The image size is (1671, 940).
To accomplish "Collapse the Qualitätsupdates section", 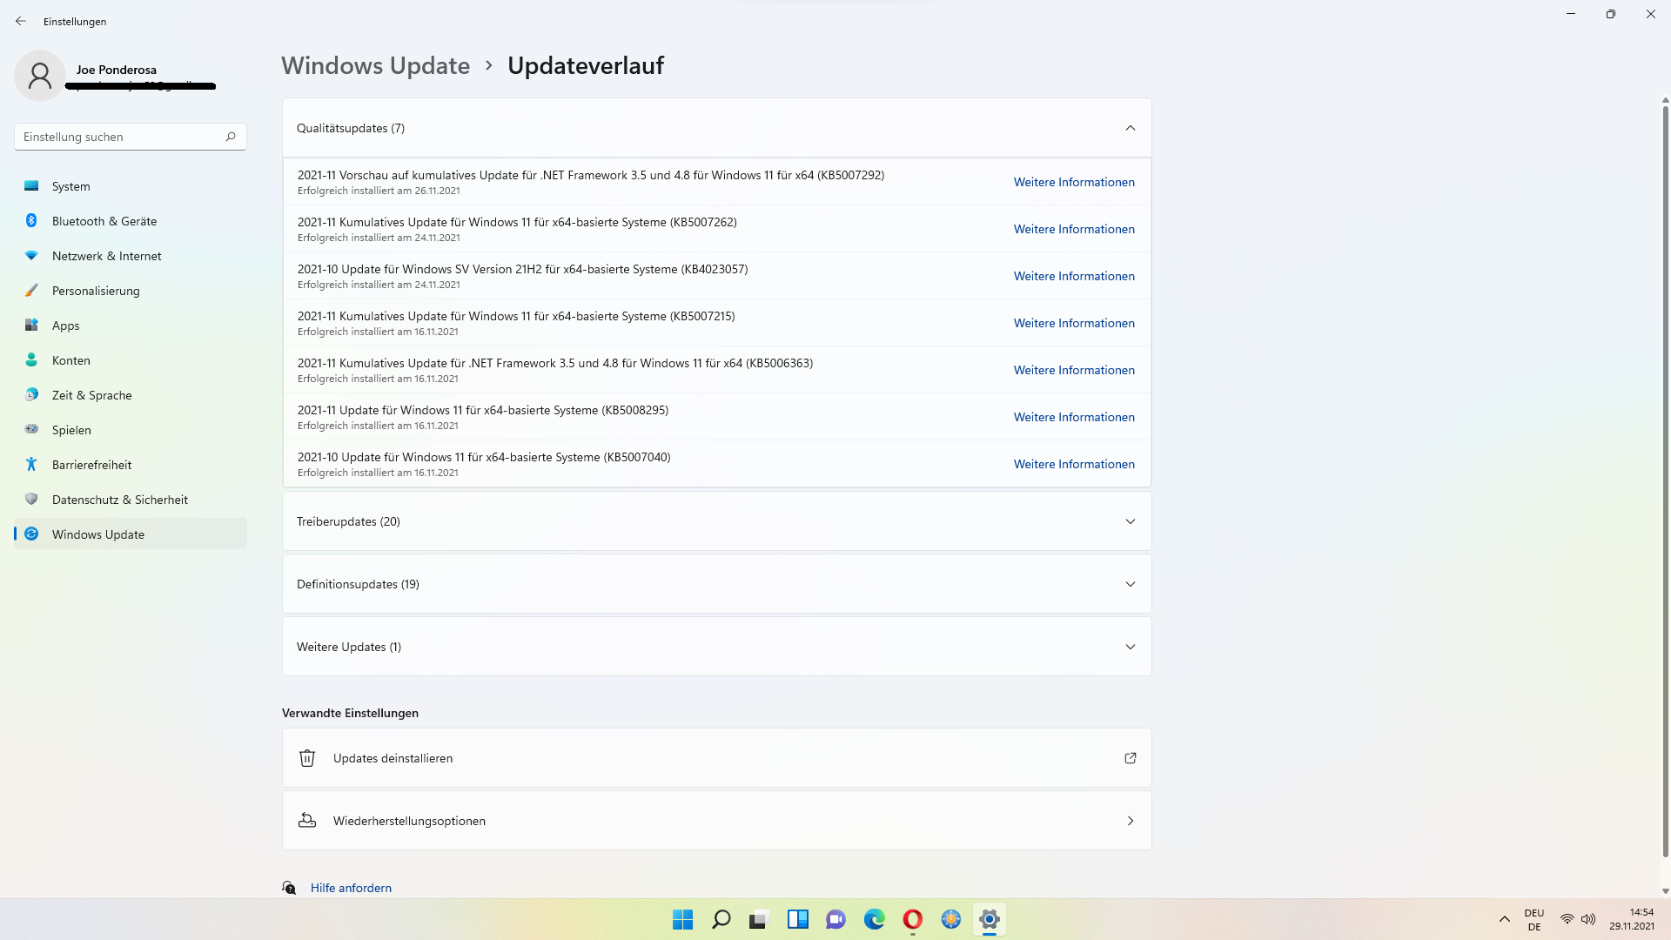I will 1130,128.
